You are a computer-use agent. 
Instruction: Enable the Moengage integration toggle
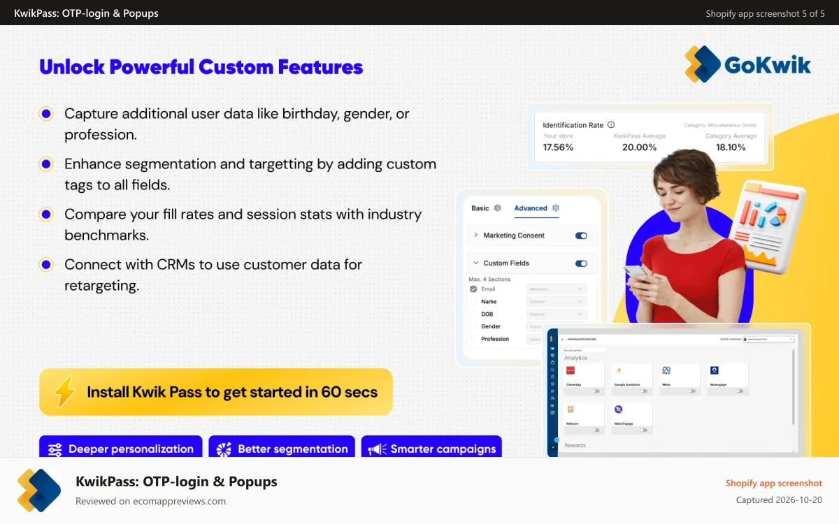(x=740, y=391)
